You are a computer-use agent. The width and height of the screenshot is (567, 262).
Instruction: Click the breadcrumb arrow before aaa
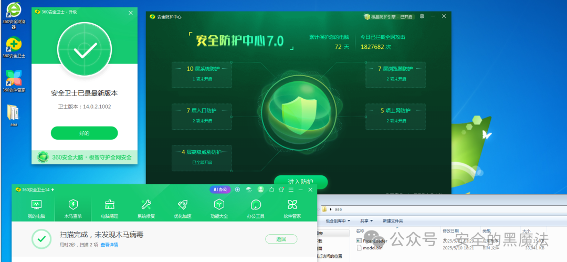coord(331,209)
